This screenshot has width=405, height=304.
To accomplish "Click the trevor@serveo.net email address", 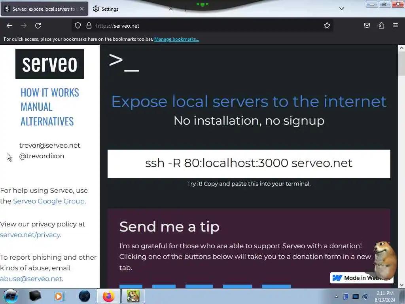I will [x=49, y=146].
